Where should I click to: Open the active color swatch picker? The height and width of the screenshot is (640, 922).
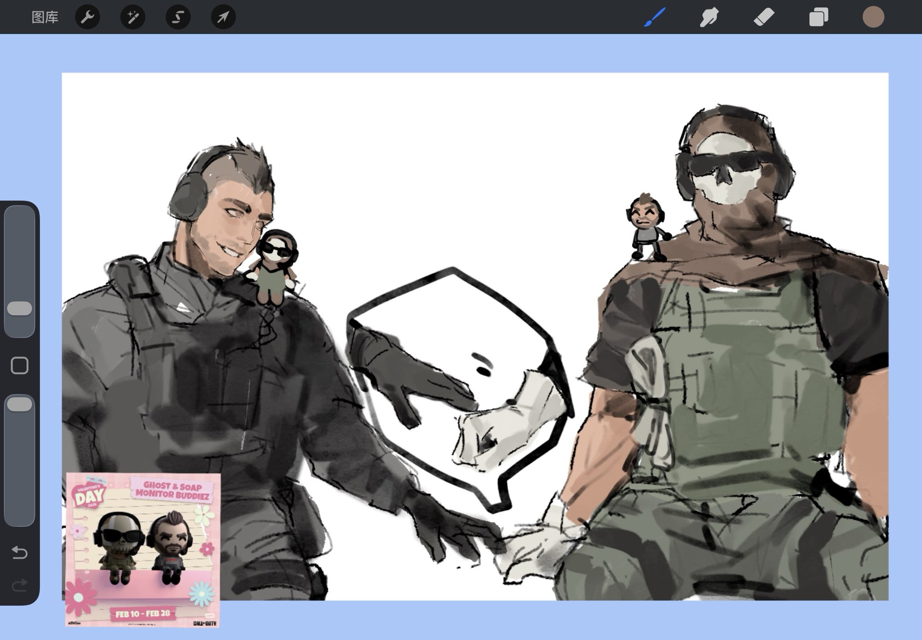(x=873, y=18)
